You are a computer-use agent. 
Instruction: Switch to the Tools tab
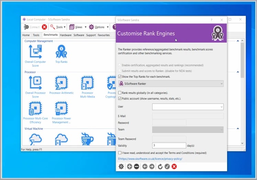pyautogui.click(x=36, y=35)
